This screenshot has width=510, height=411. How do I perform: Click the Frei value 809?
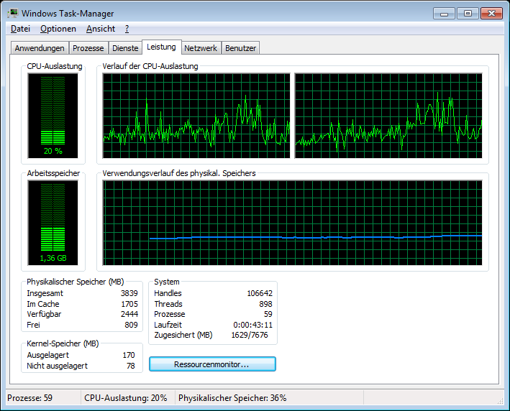131,325
